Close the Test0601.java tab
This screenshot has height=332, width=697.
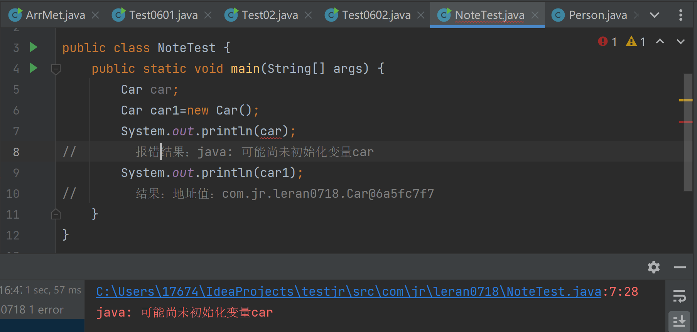point(208,15)
